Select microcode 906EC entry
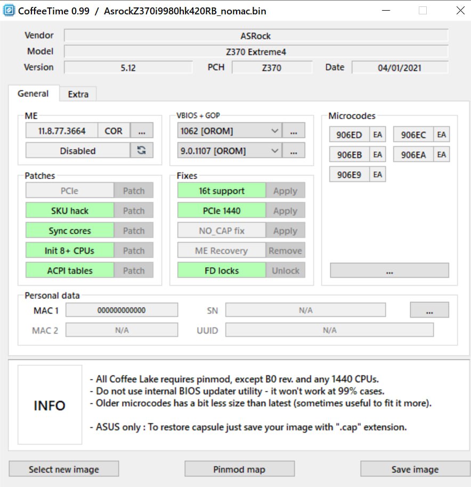Viewport: 471px width, 487px height. click(x=413, y=135)
